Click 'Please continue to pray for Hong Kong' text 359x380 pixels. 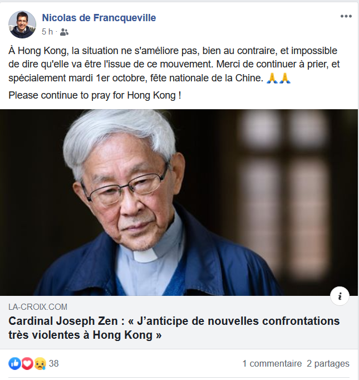95,95
